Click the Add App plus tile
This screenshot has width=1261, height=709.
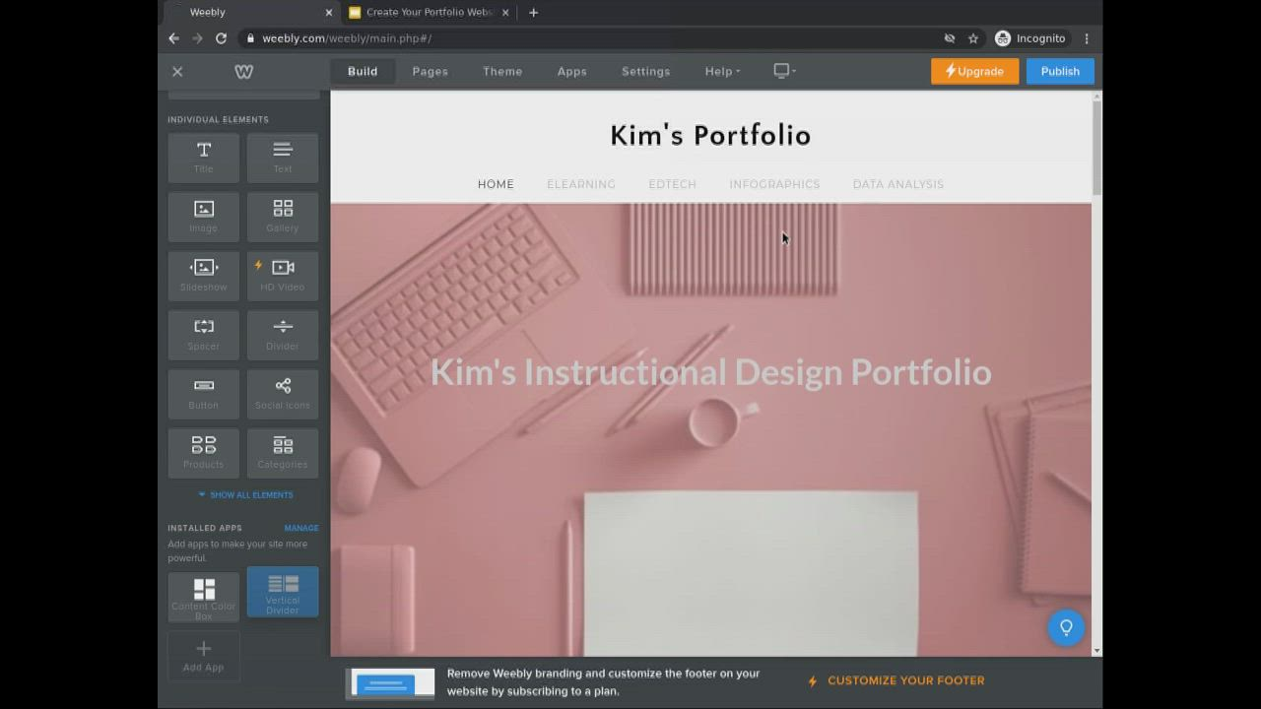[x=204, y=656]
